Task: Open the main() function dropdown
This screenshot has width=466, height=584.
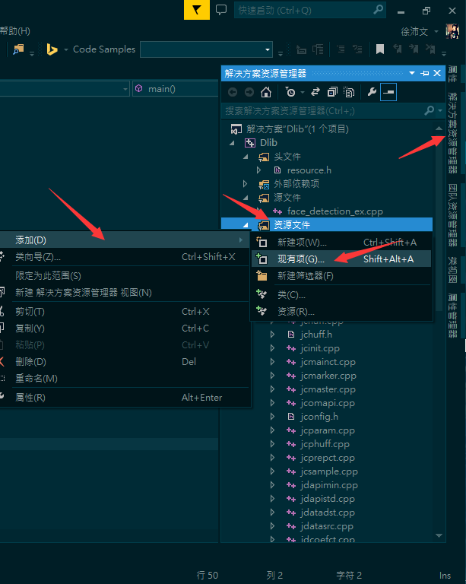Action: 175,89
